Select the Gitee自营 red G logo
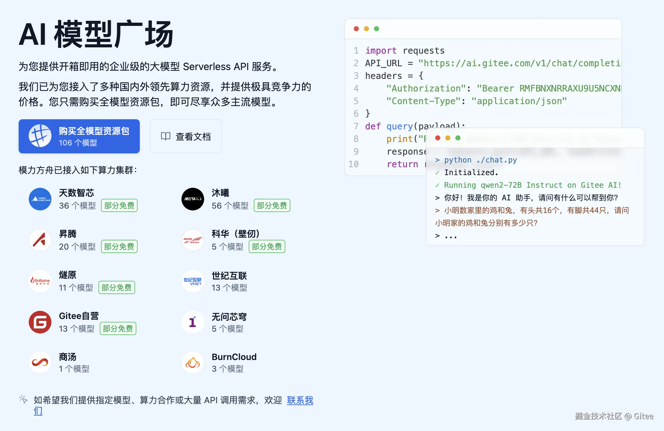The height and width of the screenshot is (431, 664). 40,322
